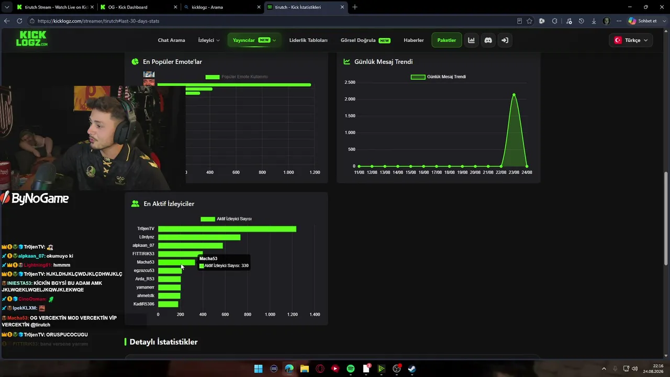
Task: Open Liderlik Tabloları in the navbar
Action: pos(308,40)
